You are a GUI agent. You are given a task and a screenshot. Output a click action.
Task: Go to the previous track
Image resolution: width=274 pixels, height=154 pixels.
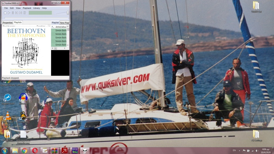coord(16,13)
